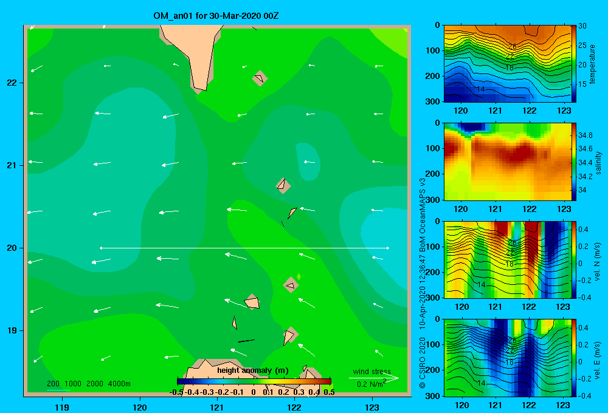Click latitude label '22' on main map
Screen dimensions: 608x413
coord(12,83)
